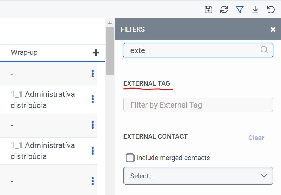Click the Filter by External Tag field

(x=198, y=105)
